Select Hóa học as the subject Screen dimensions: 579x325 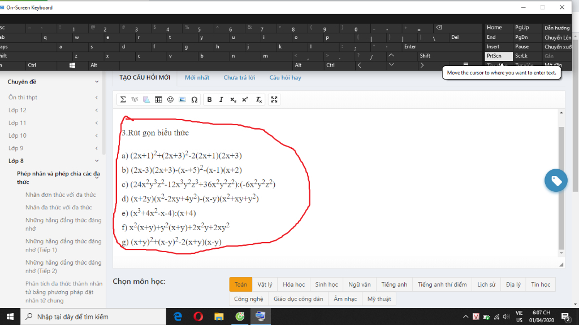pos(293,284)
